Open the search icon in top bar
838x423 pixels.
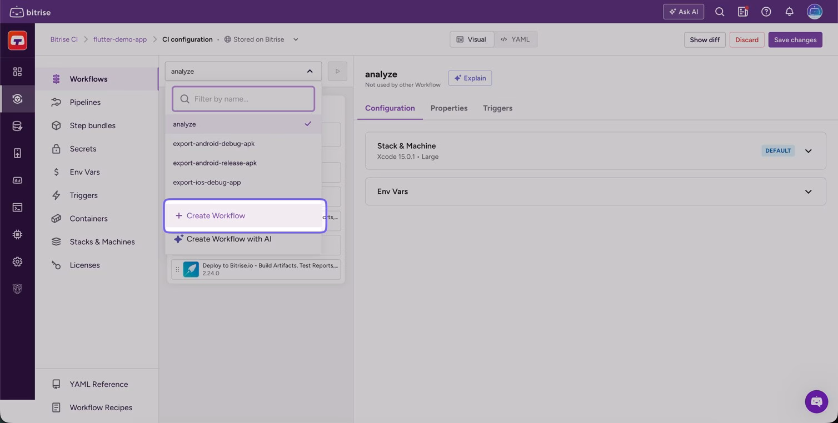[x=720, y=12]
